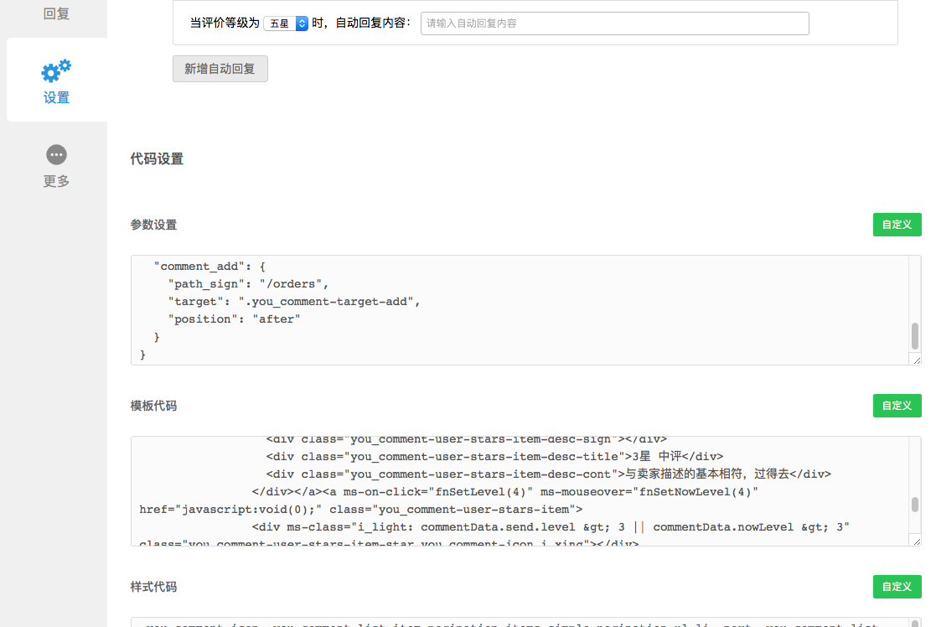Screen dimensions: 936x627
Task: Click 自定义 next to 样式代码
Action: coord(897,587)
